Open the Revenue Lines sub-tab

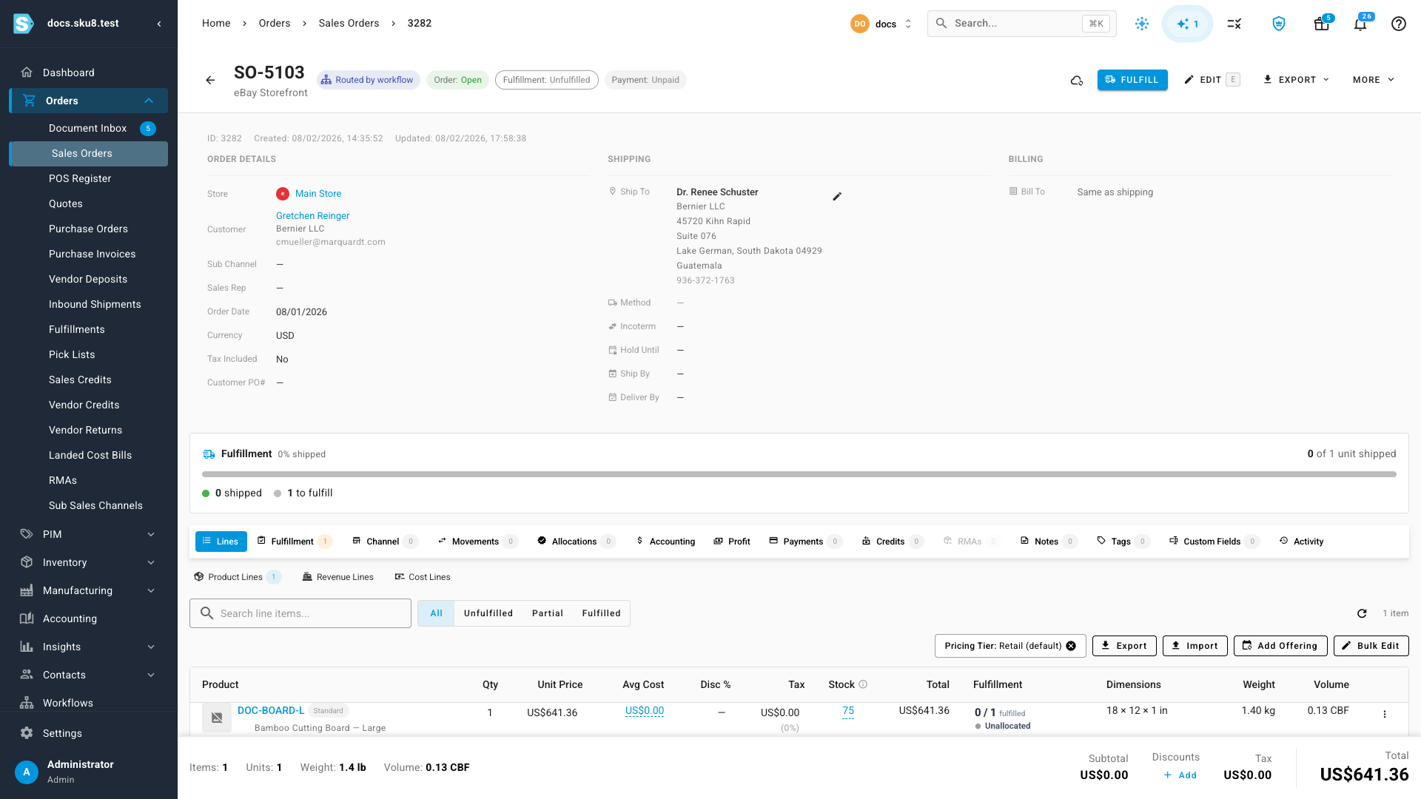[x=337, y=577]
